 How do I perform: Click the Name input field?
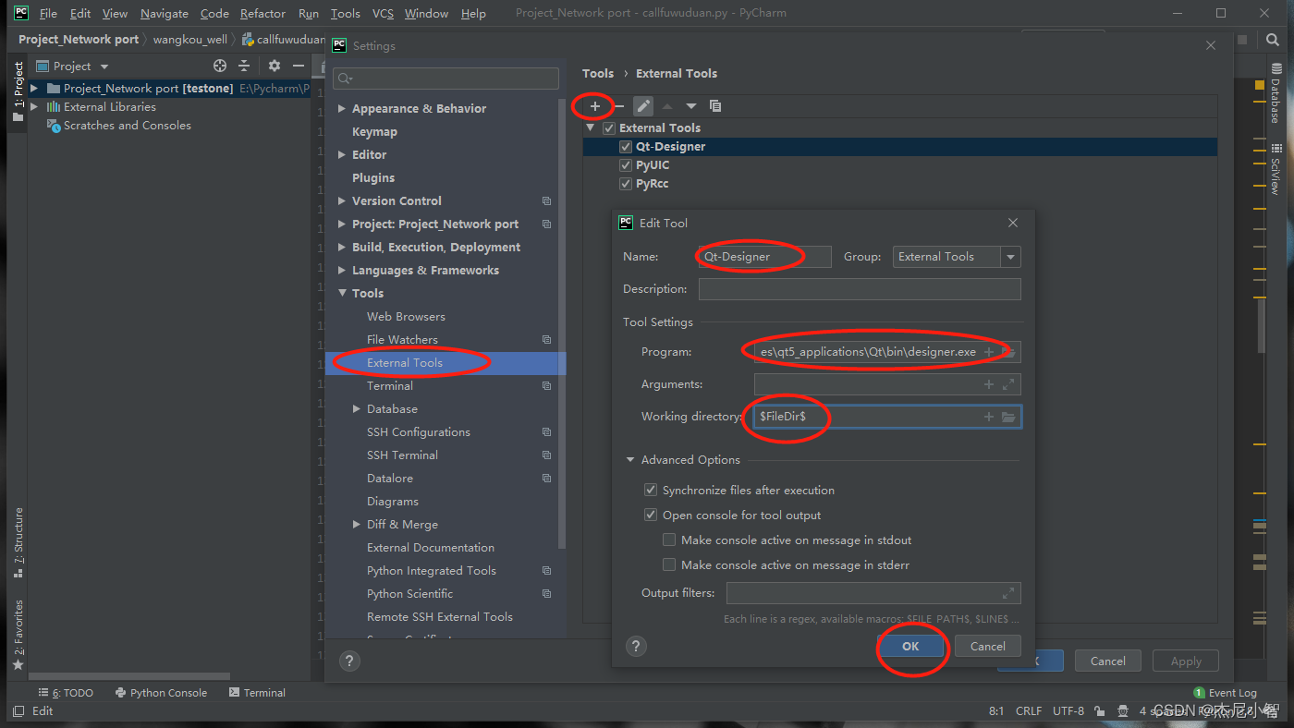(x=764, y=257)
